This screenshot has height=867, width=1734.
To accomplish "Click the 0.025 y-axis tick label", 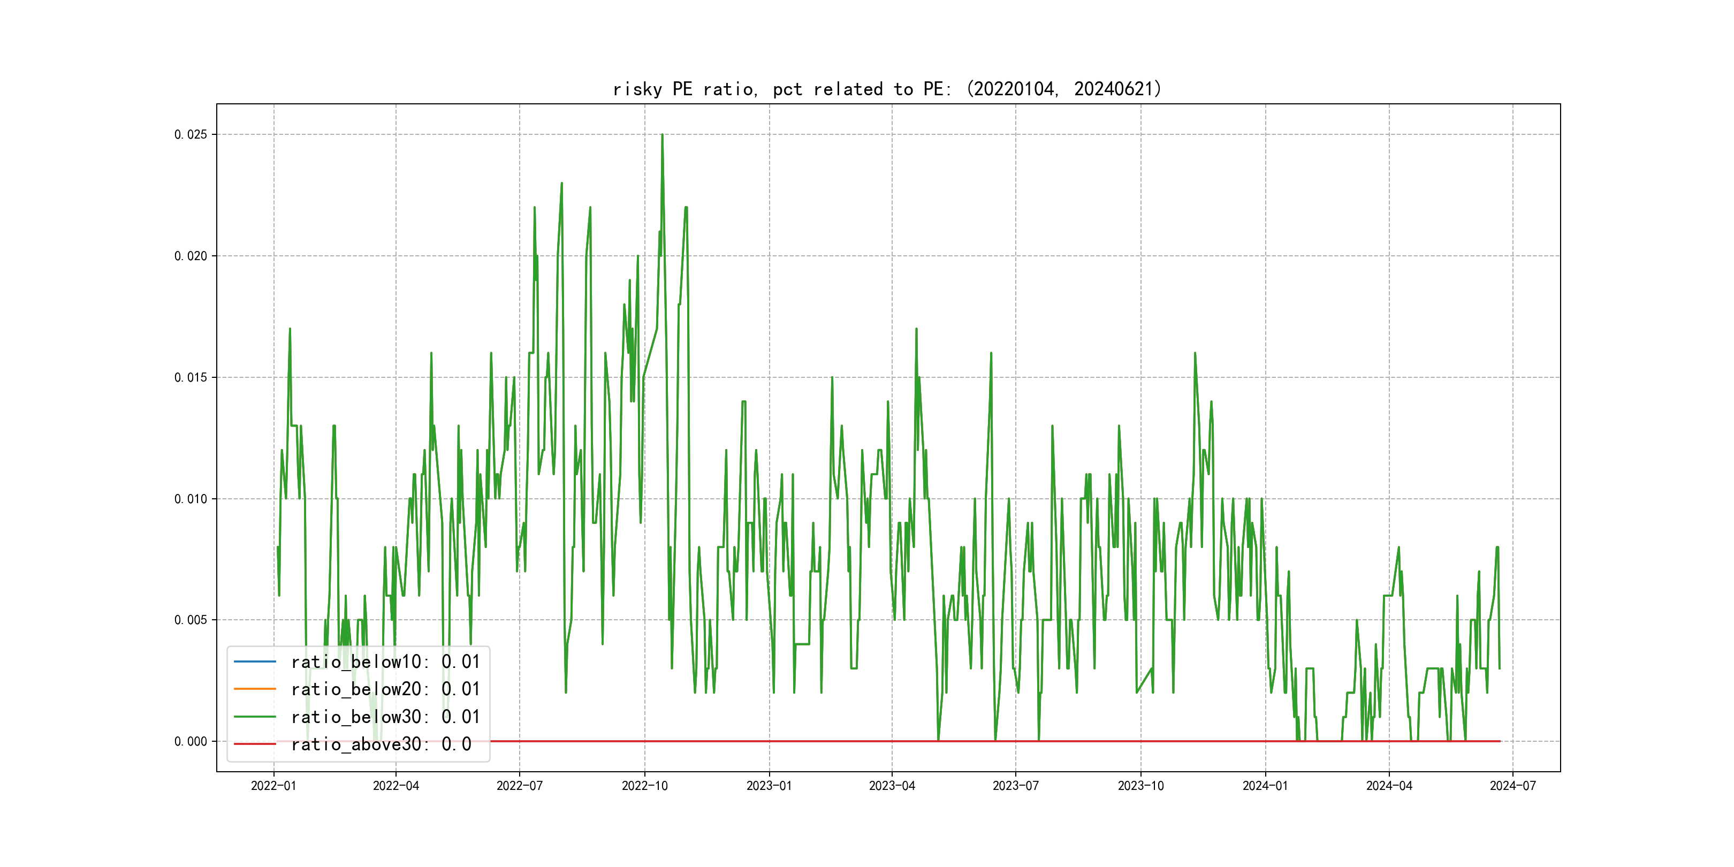I will [x=191, y=135].
